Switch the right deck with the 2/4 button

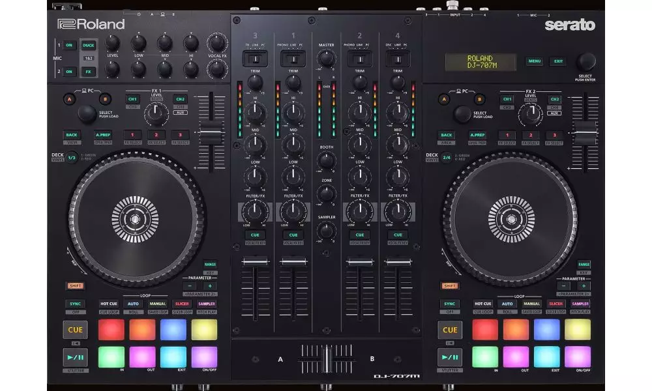click(x=447, y=158)
